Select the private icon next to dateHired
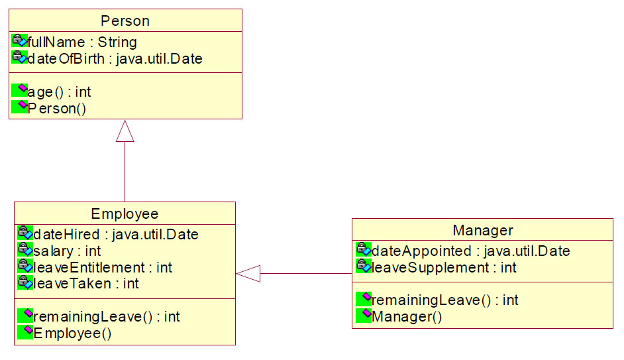Image resolution: width=624 pixels, height=360 pixels. [x=25, y=233]
